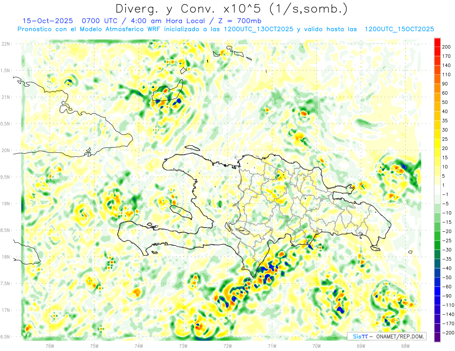This screenshot has height=351, width=455.
Task: Select the 68W longitude label
Action: (405, 345)
